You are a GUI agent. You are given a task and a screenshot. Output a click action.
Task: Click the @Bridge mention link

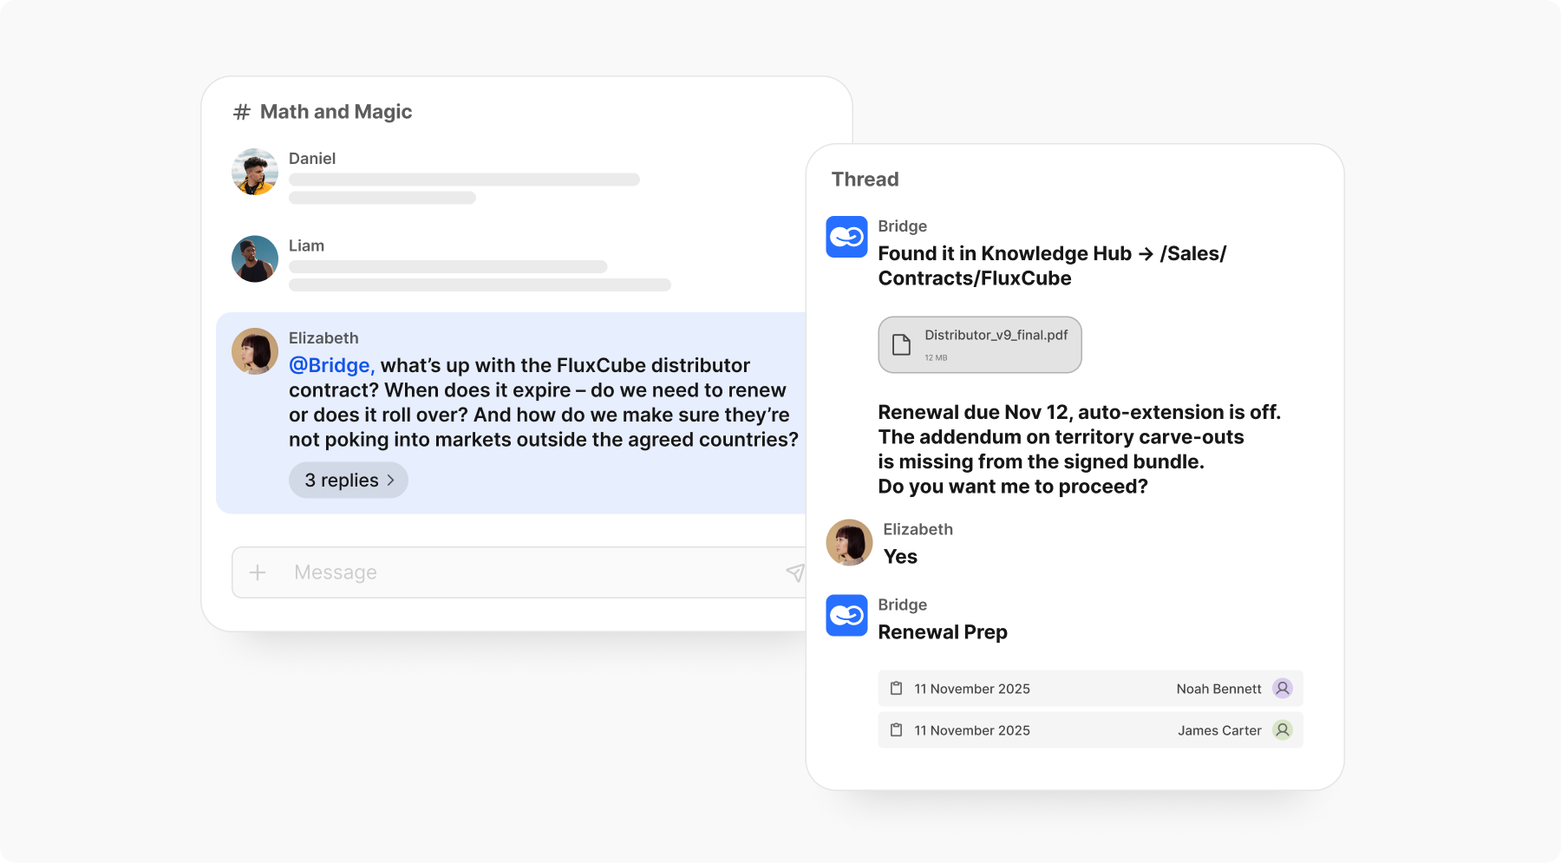point(331,366)
